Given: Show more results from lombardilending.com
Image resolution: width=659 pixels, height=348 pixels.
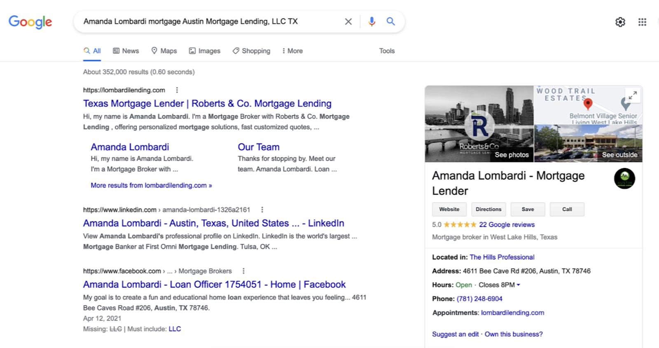Looking at the screenshot, I should coord(151,185).
